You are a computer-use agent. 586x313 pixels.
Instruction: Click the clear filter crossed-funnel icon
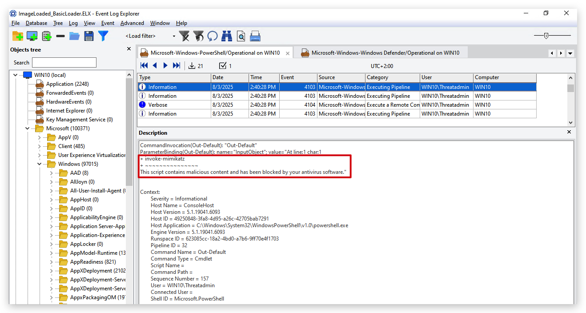[184, 36]
